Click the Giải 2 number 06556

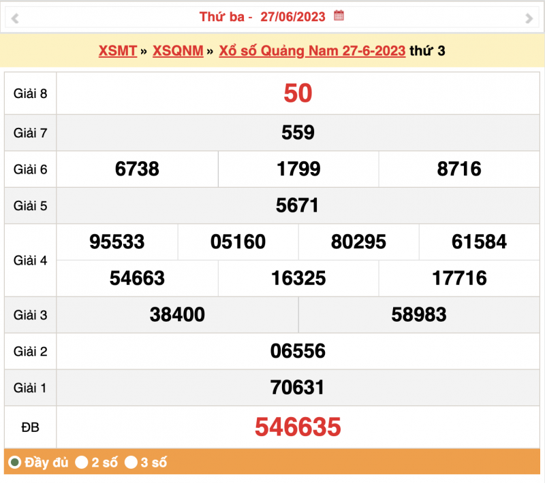298,351
